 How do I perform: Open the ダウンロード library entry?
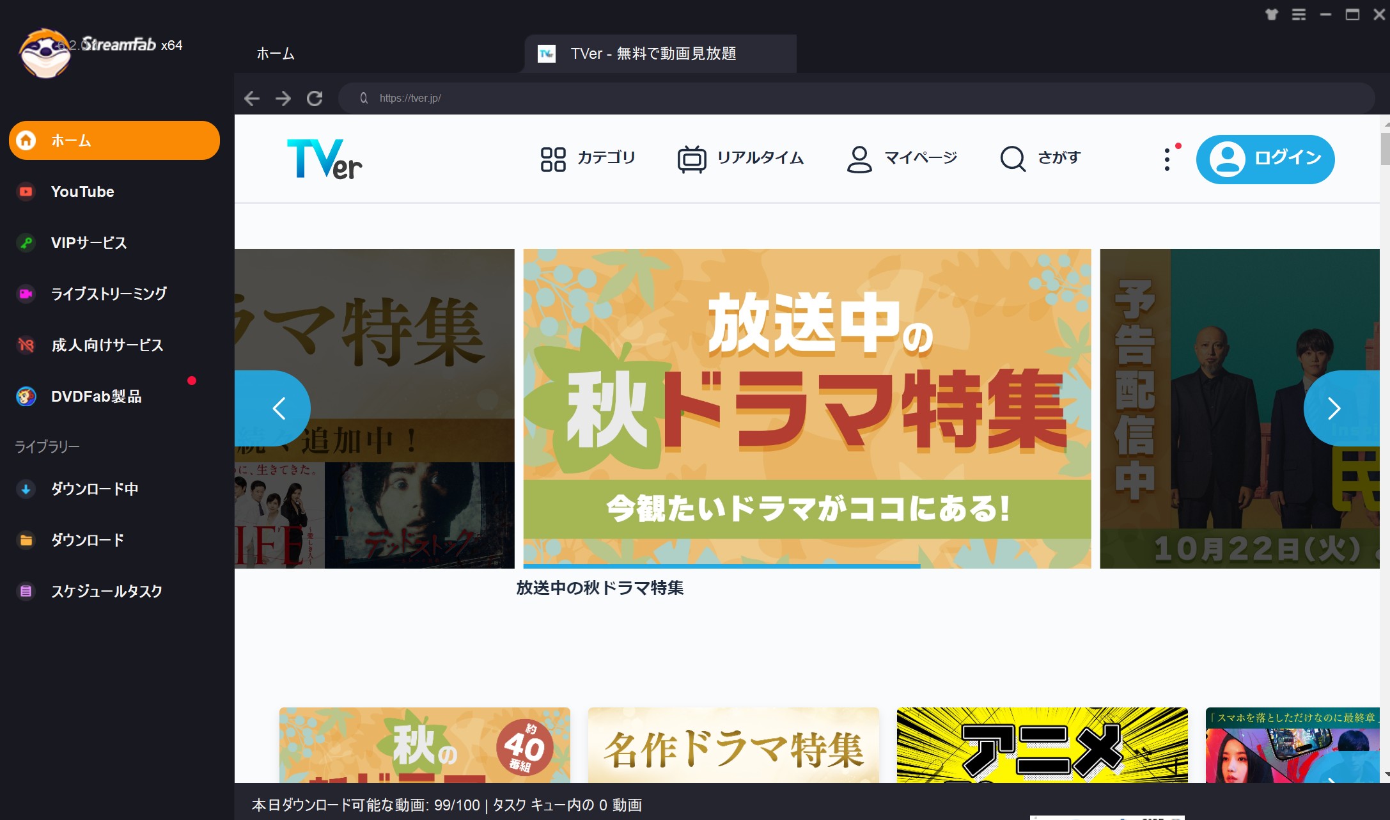pyautogui.click(x=114, y=540)
